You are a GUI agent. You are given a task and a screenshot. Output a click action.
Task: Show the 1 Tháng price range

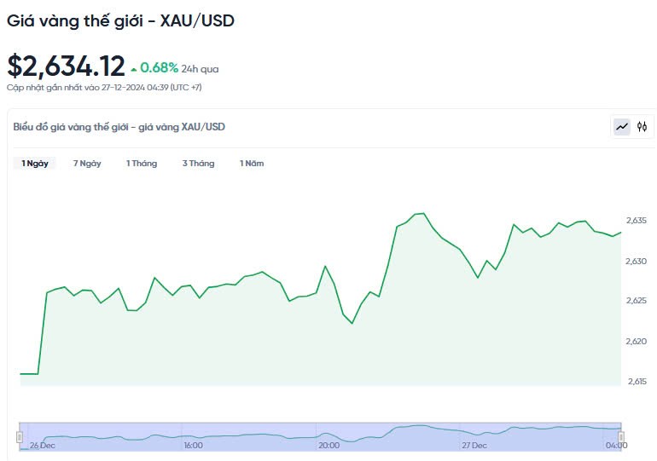coord(142,164)
